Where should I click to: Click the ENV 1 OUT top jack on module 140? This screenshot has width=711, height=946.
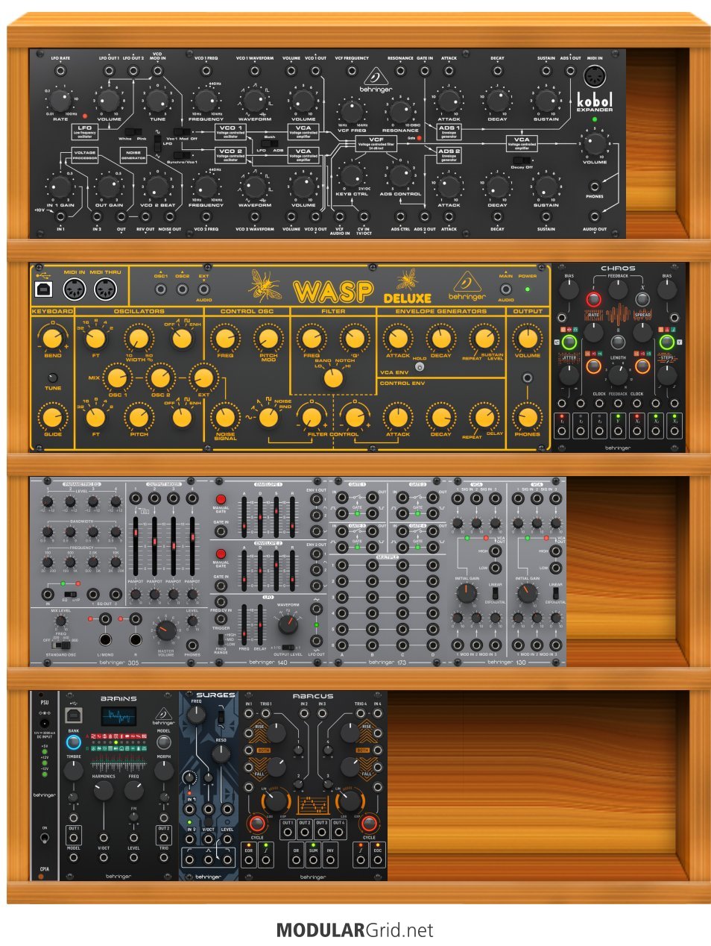316,500
